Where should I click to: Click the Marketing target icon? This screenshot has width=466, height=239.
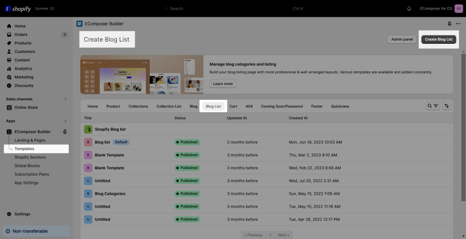[x=9, y=77]
